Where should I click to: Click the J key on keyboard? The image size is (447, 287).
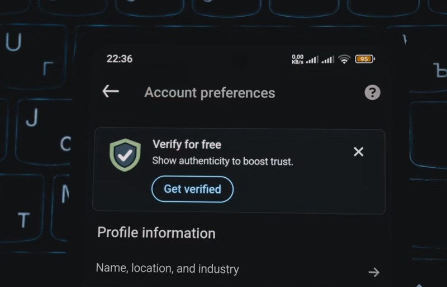pyautogui.click(x=43, y=131)
